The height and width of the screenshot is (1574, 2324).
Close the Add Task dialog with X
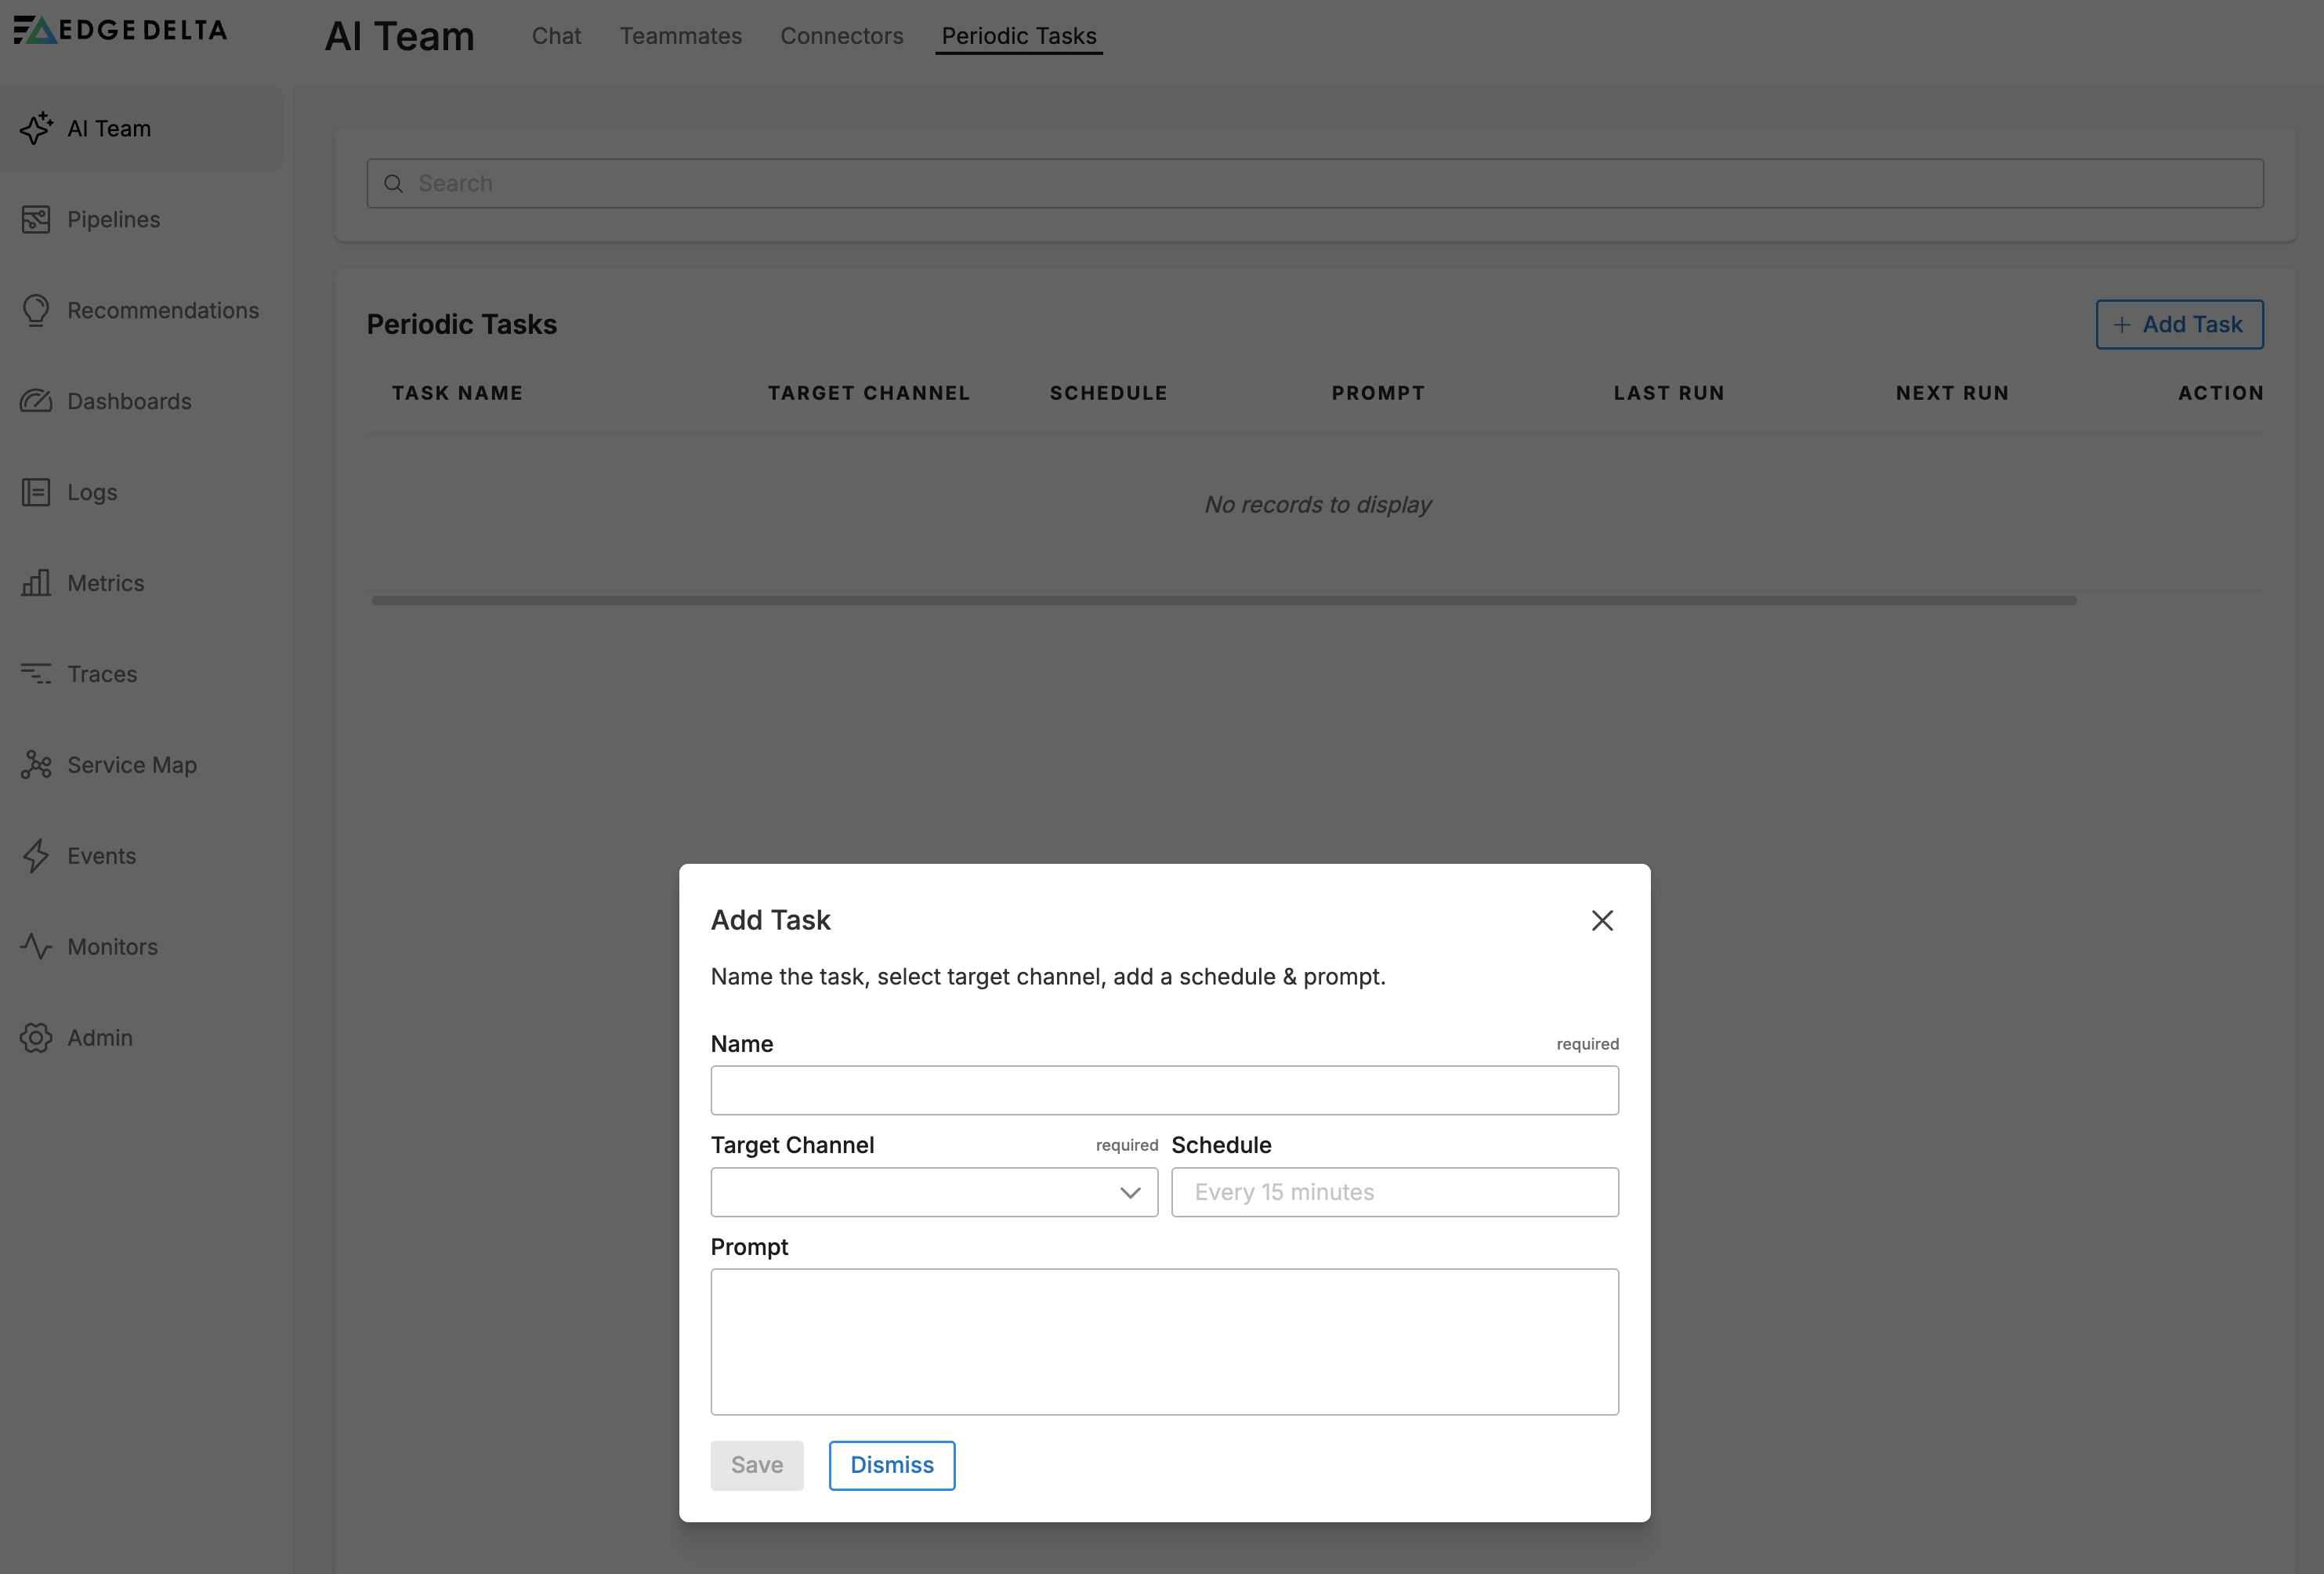click(1602, 919)
